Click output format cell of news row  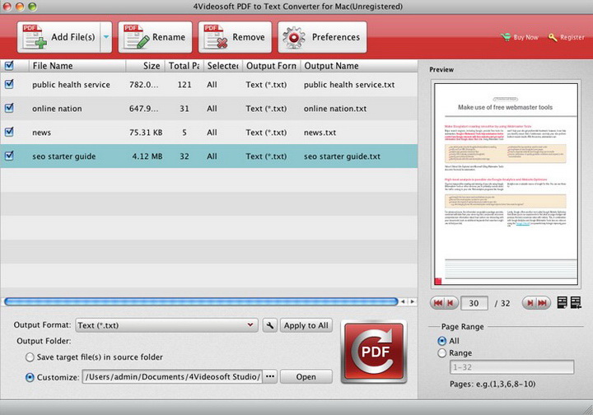[x=266, y=133]
